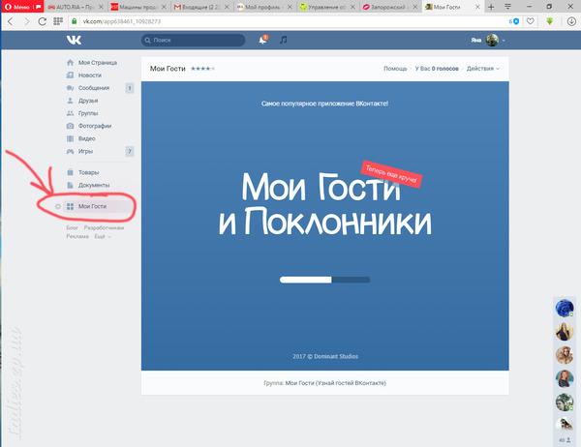Image resolution: width=581 pixels, height=447 pixels.
Task: Click the camera icon beside Фотографии
Action: click(x=70, y=126)
